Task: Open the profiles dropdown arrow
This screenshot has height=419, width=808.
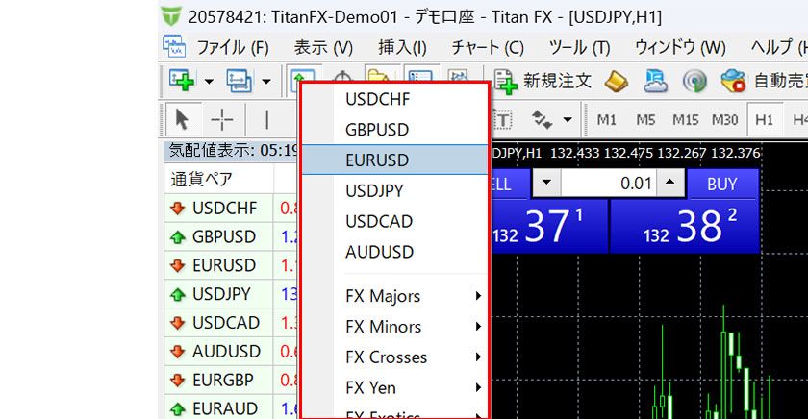Action: tap(266, 82)
